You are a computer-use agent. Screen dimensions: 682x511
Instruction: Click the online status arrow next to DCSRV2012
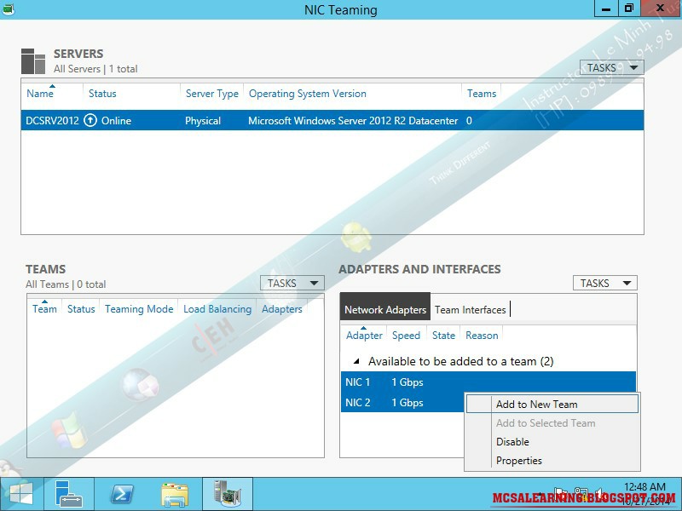point(90,121)
